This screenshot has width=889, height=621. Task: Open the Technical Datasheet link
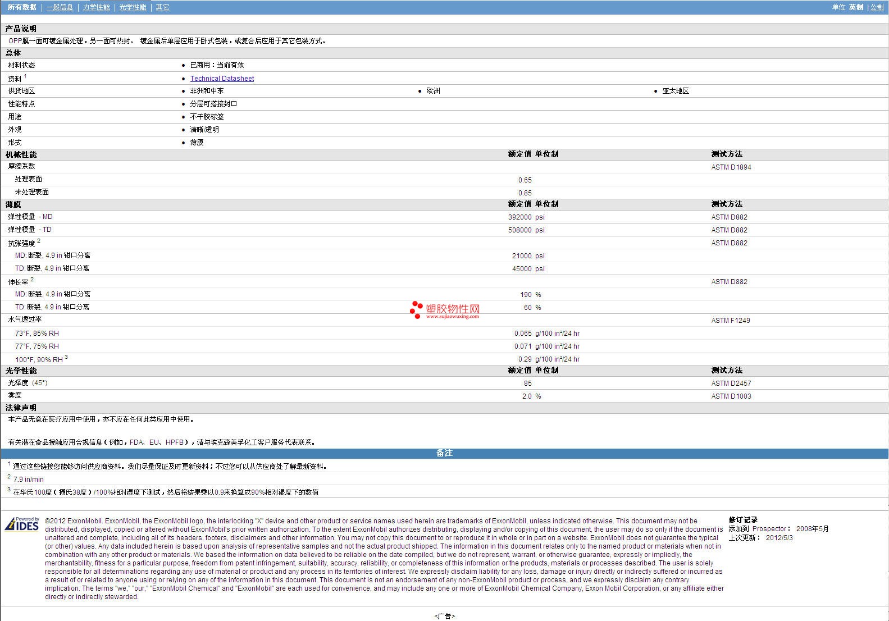(222, 79)
